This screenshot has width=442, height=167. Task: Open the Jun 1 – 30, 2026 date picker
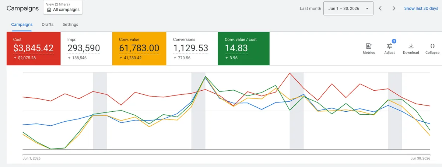point(348,8)
